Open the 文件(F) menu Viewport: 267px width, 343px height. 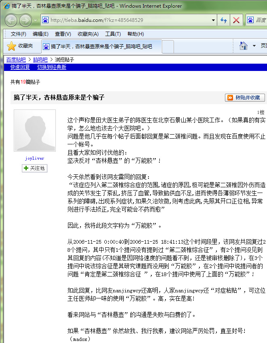[x=19, y=34]
